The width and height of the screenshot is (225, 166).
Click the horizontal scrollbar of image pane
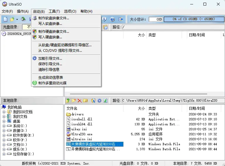(x=138, y=94)
